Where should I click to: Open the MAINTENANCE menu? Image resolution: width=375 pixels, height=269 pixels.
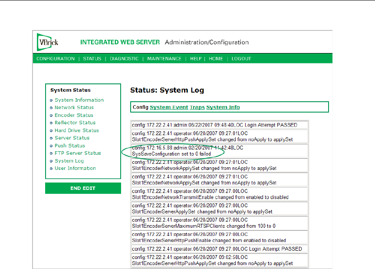[164, 59]
